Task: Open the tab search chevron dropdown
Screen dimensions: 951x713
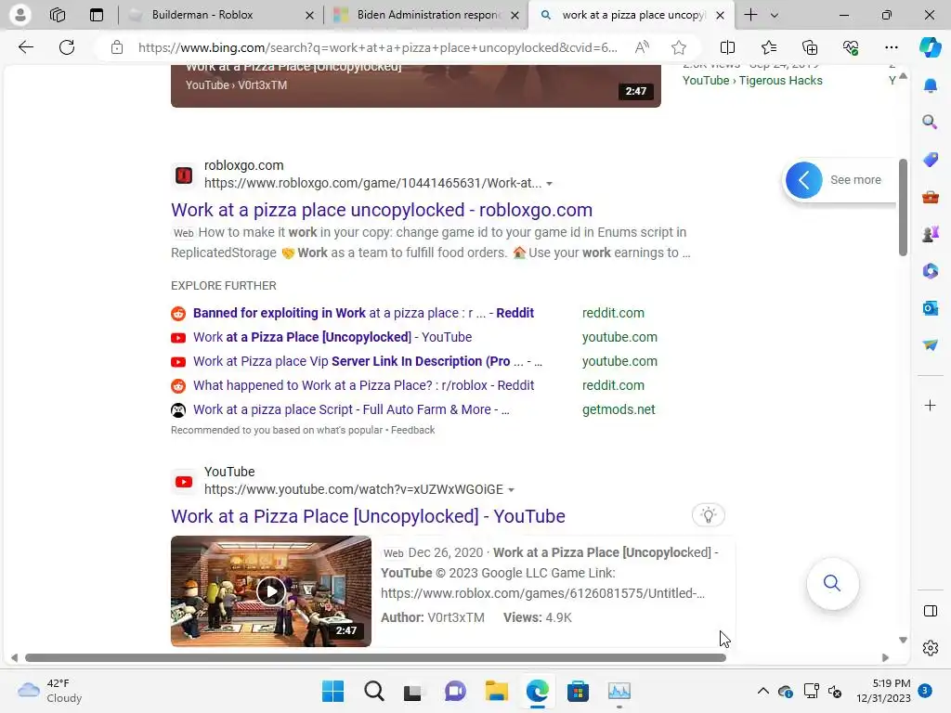Action: (775, 15)
